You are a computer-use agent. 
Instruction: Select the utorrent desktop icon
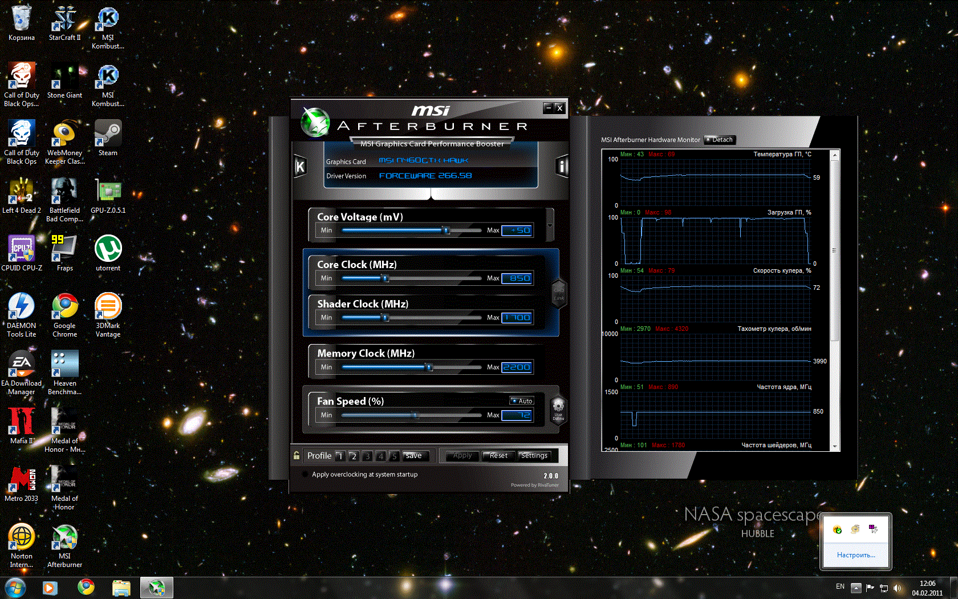click(108, 254)
